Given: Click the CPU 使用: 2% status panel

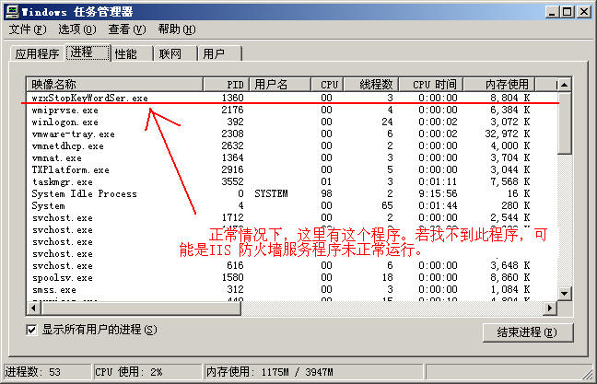Looking at the screenshot, I should [x=147, y=372].
